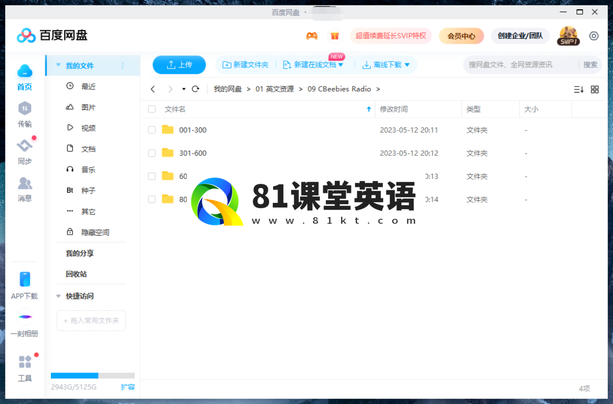The height and width of the screenshot is (404, 613).
Task: Switch to grid view icon
Action: coord(595,89)
